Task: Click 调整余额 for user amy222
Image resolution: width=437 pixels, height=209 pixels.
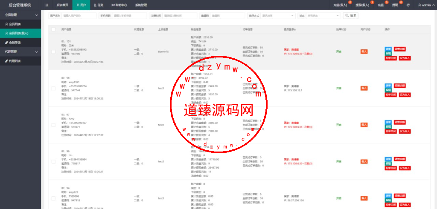Action: (x=399, y=196)
